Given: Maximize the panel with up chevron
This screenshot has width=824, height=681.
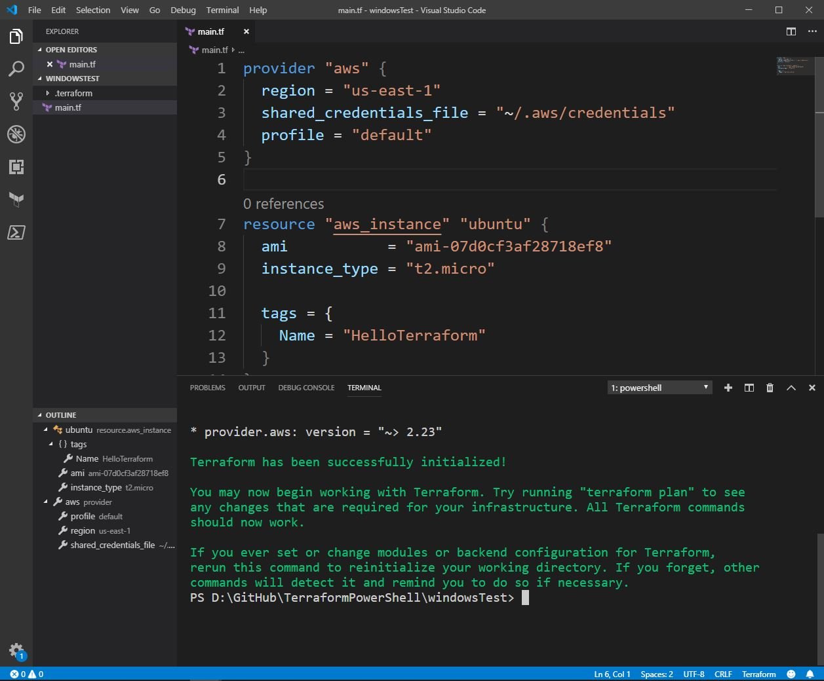Looking at the screenshot, I should pos(791,388).
